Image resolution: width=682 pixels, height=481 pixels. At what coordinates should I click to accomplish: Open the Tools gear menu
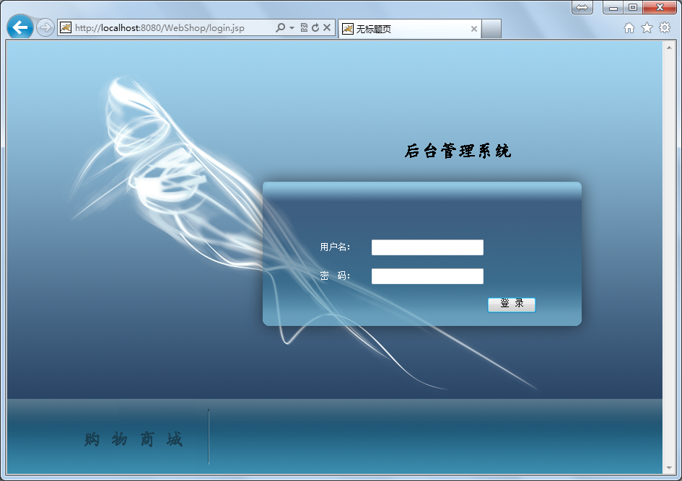tap(665, 28)
